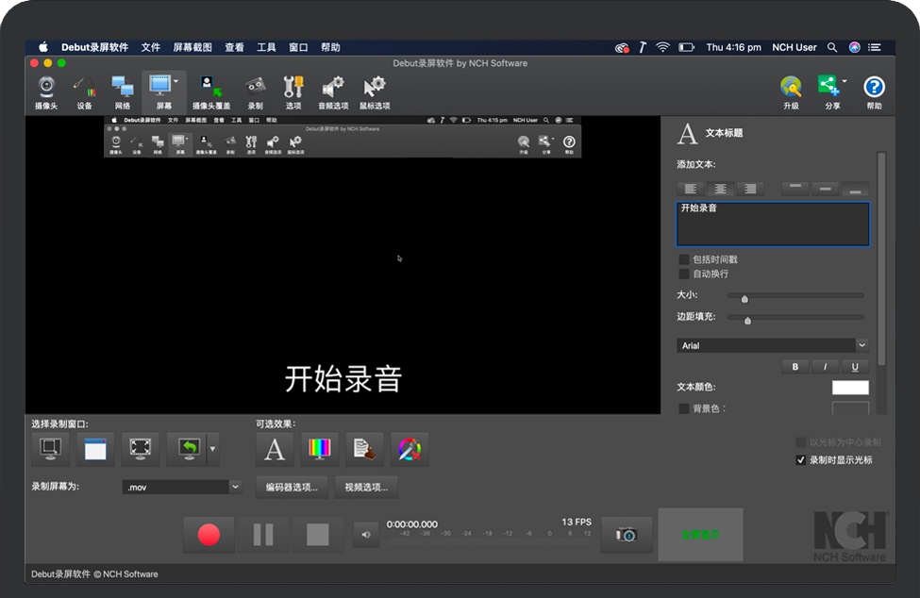Take a snapshot with the camera icon
920x598 pixels.
tap(626, 535)
